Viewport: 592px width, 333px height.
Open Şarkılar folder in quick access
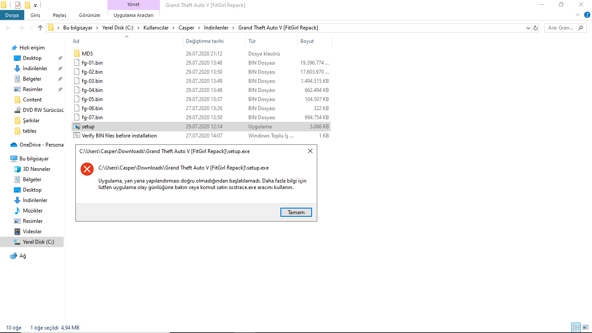coord(31,121)
